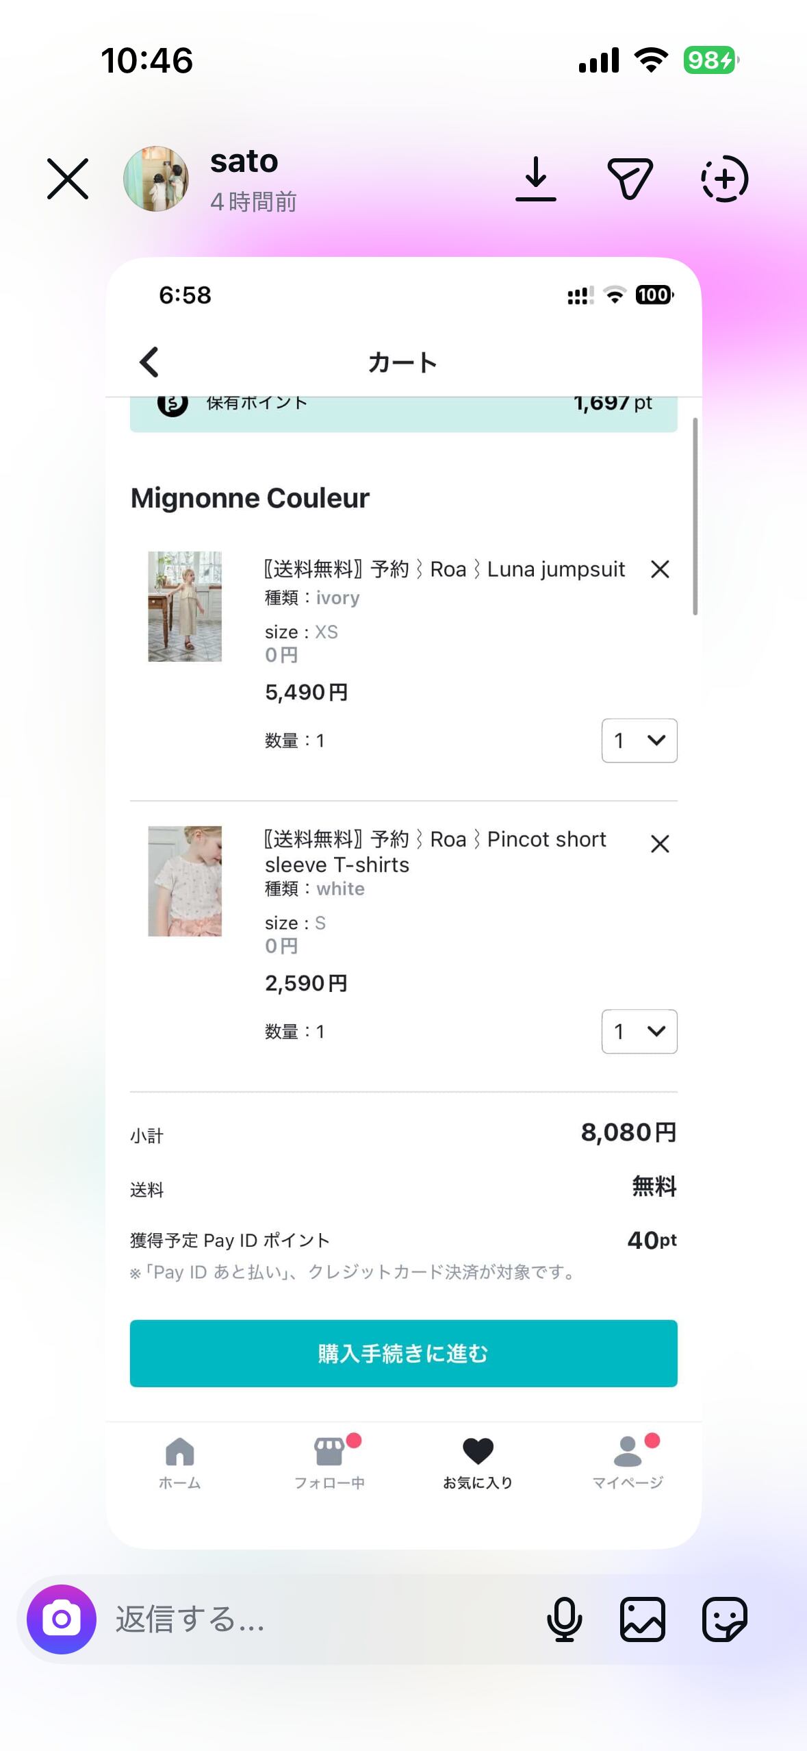Viewport: 807px width, 1751px height.
Task: Tap the camera icon beside reply field
Action: (x=62, y=1619)
